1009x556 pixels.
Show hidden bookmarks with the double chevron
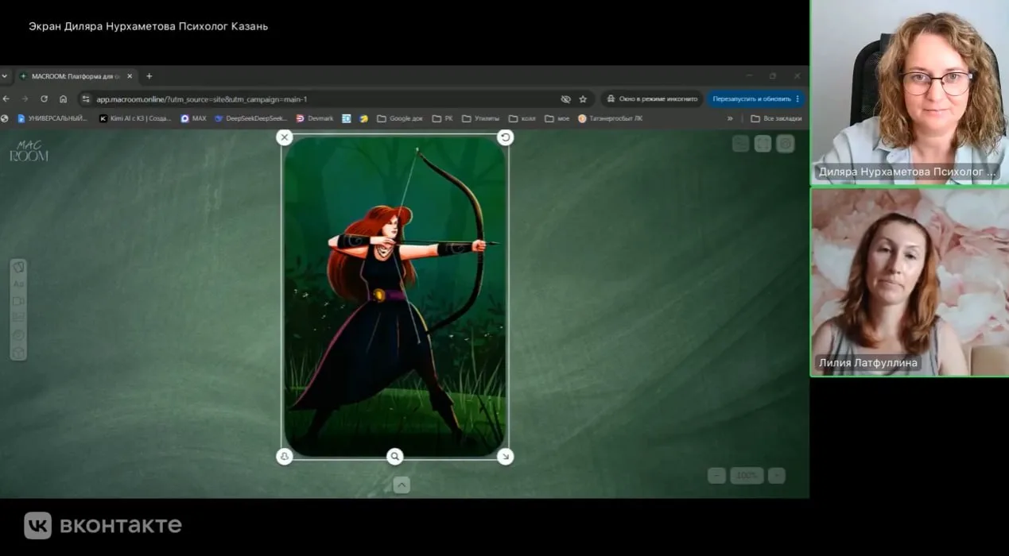(730, 118)
